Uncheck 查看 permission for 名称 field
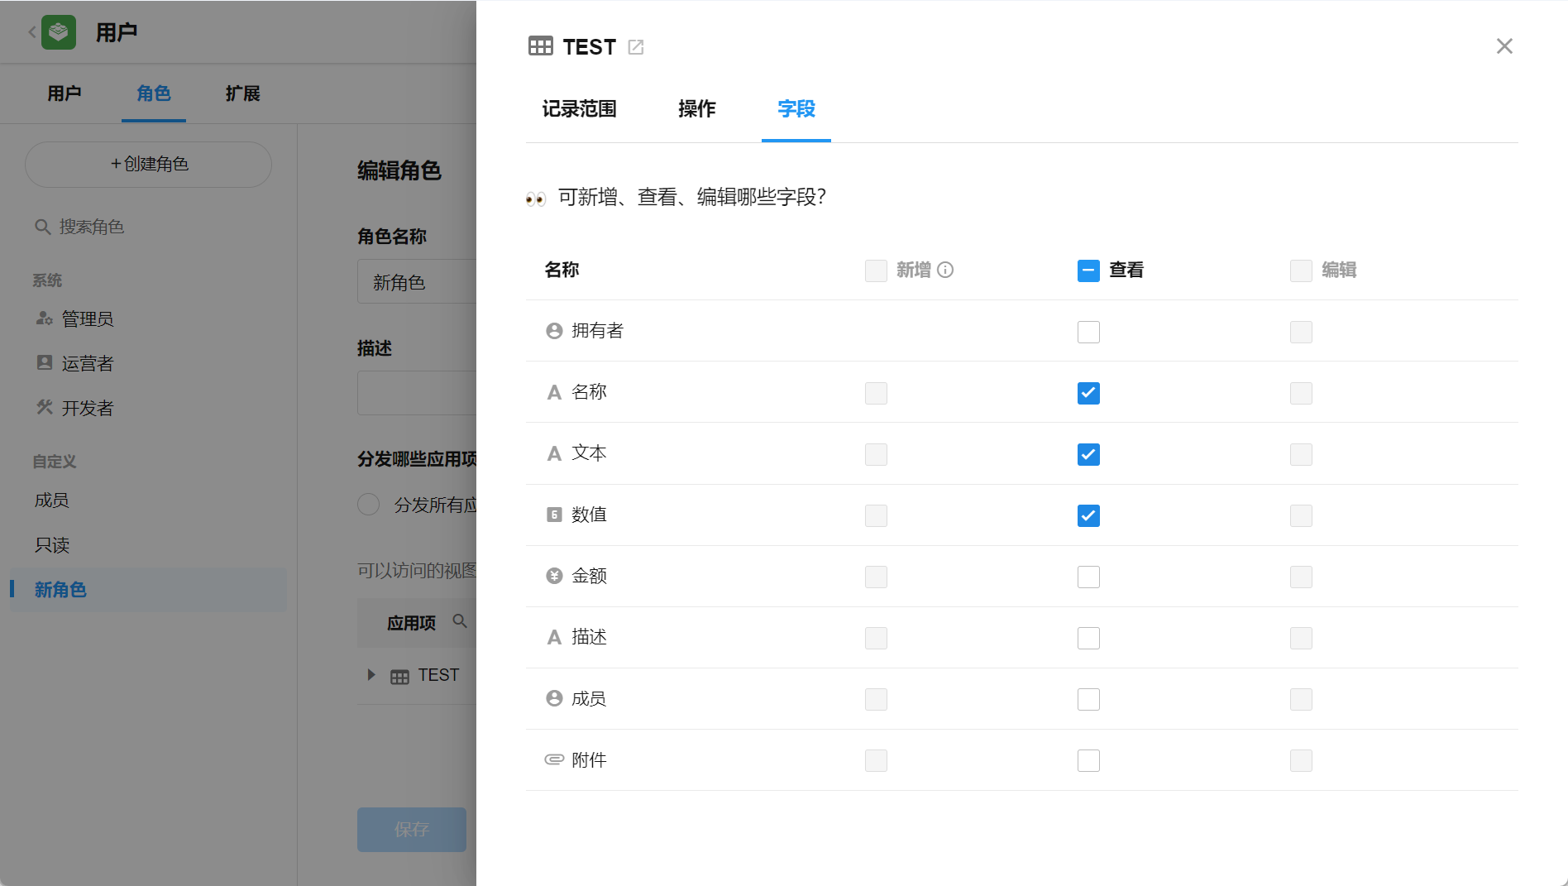 (x=1088, y=393)
